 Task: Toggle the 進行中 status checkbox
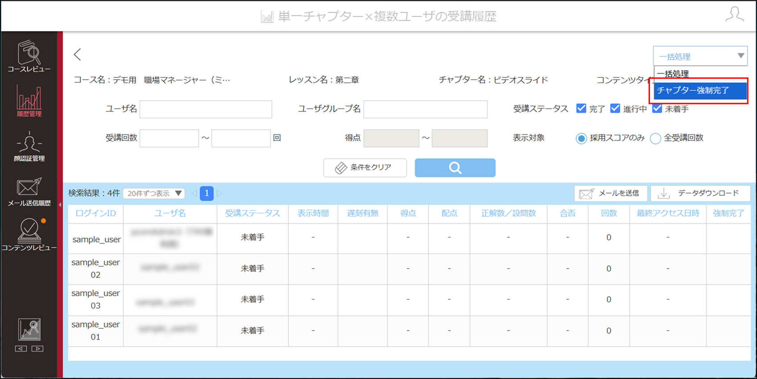coord(615,108)
